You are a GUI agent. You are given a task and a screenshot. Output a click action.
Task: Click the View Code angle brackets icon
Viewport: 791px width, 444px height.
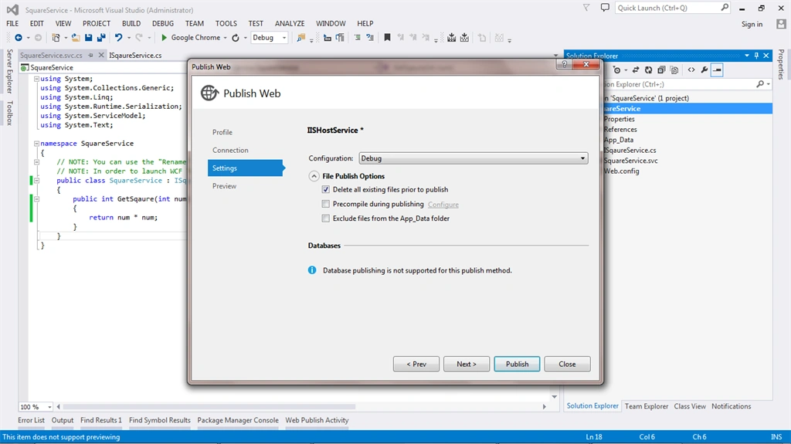(x=691, y=70)
